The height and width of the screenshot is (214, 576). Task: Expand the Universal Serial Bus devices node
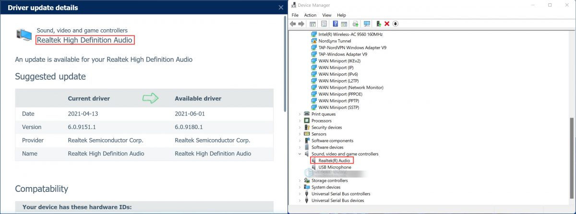point(300,201)
